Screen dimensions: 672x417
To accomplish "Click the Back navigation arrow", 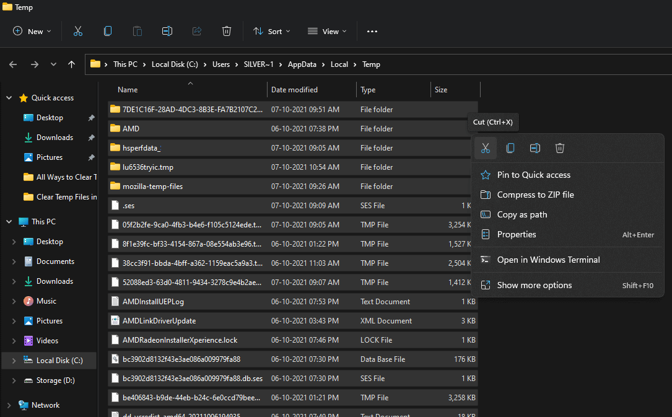I will click(13, 64).
